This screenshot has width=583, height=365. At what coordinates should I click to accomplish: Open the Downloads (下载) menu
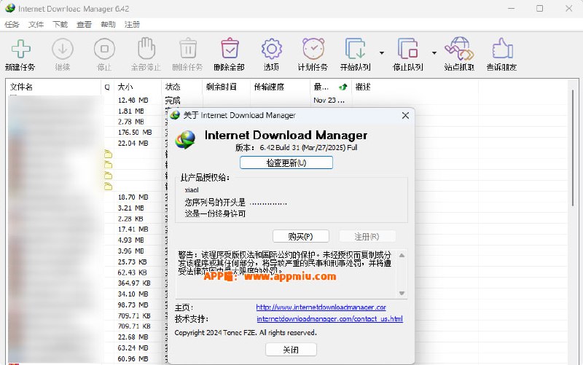[60, 25]
